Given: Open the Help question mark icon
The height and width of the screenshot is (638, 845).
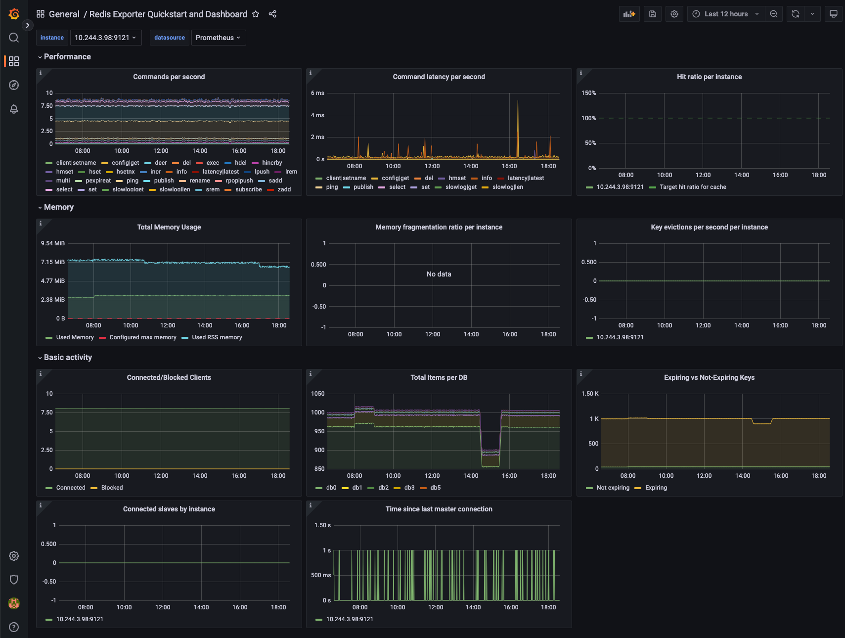Looking at the screenshot, I should [x=14, y=627].
